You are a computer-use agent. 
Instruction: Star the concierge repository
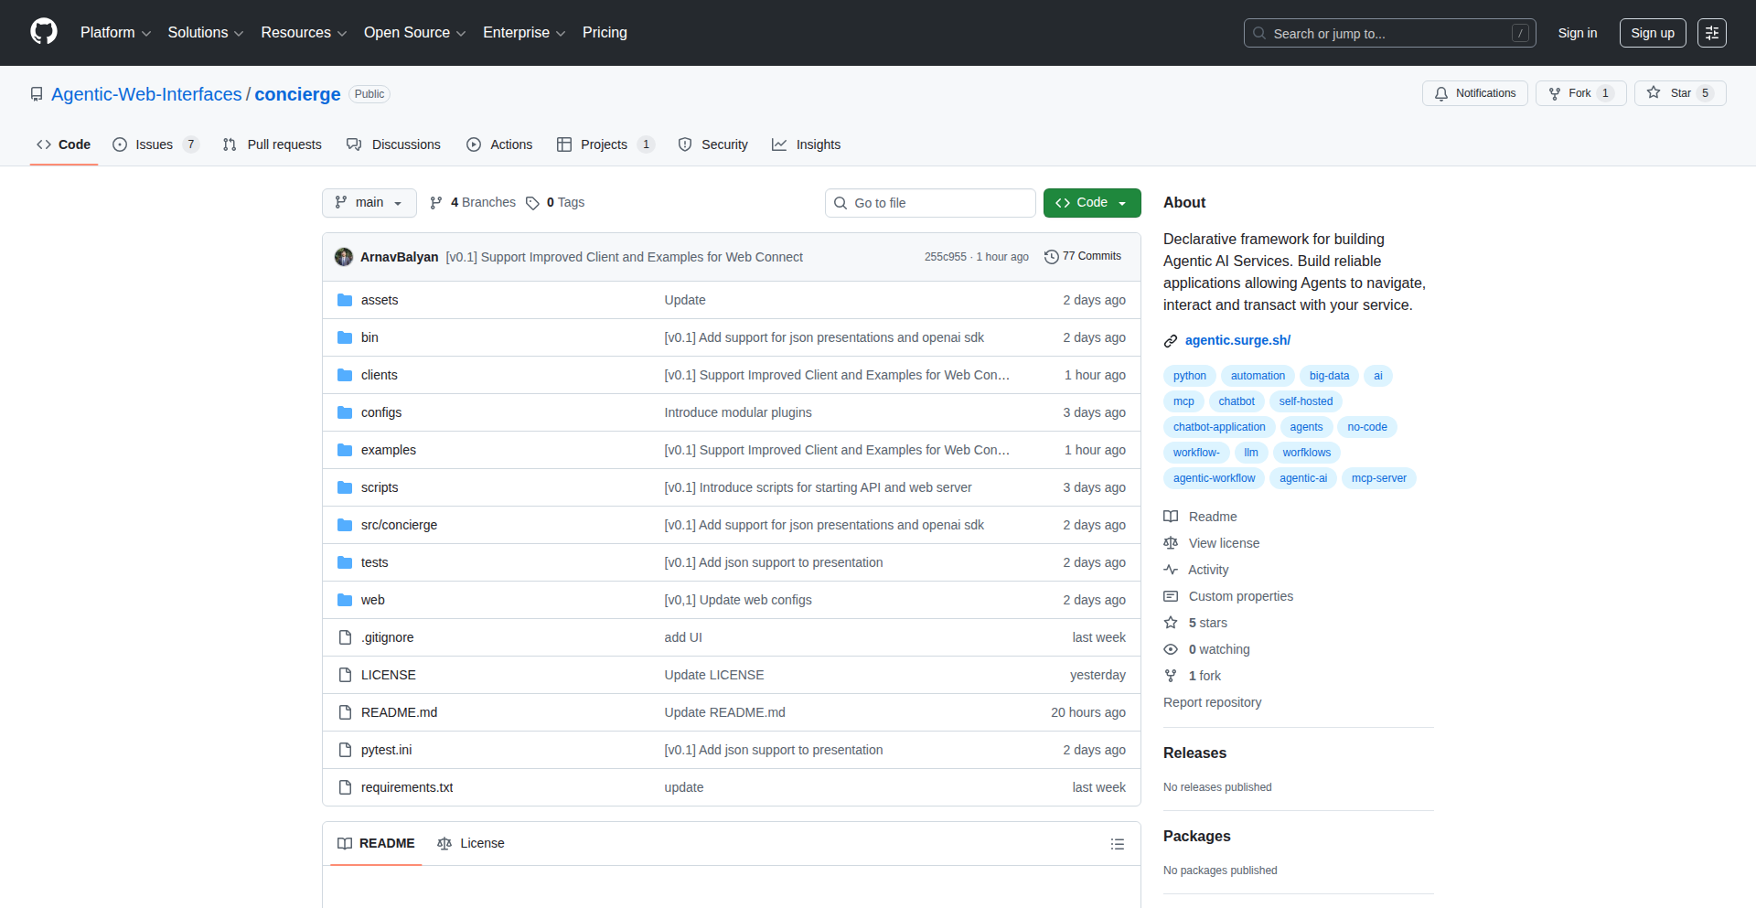click(1679, 92)
